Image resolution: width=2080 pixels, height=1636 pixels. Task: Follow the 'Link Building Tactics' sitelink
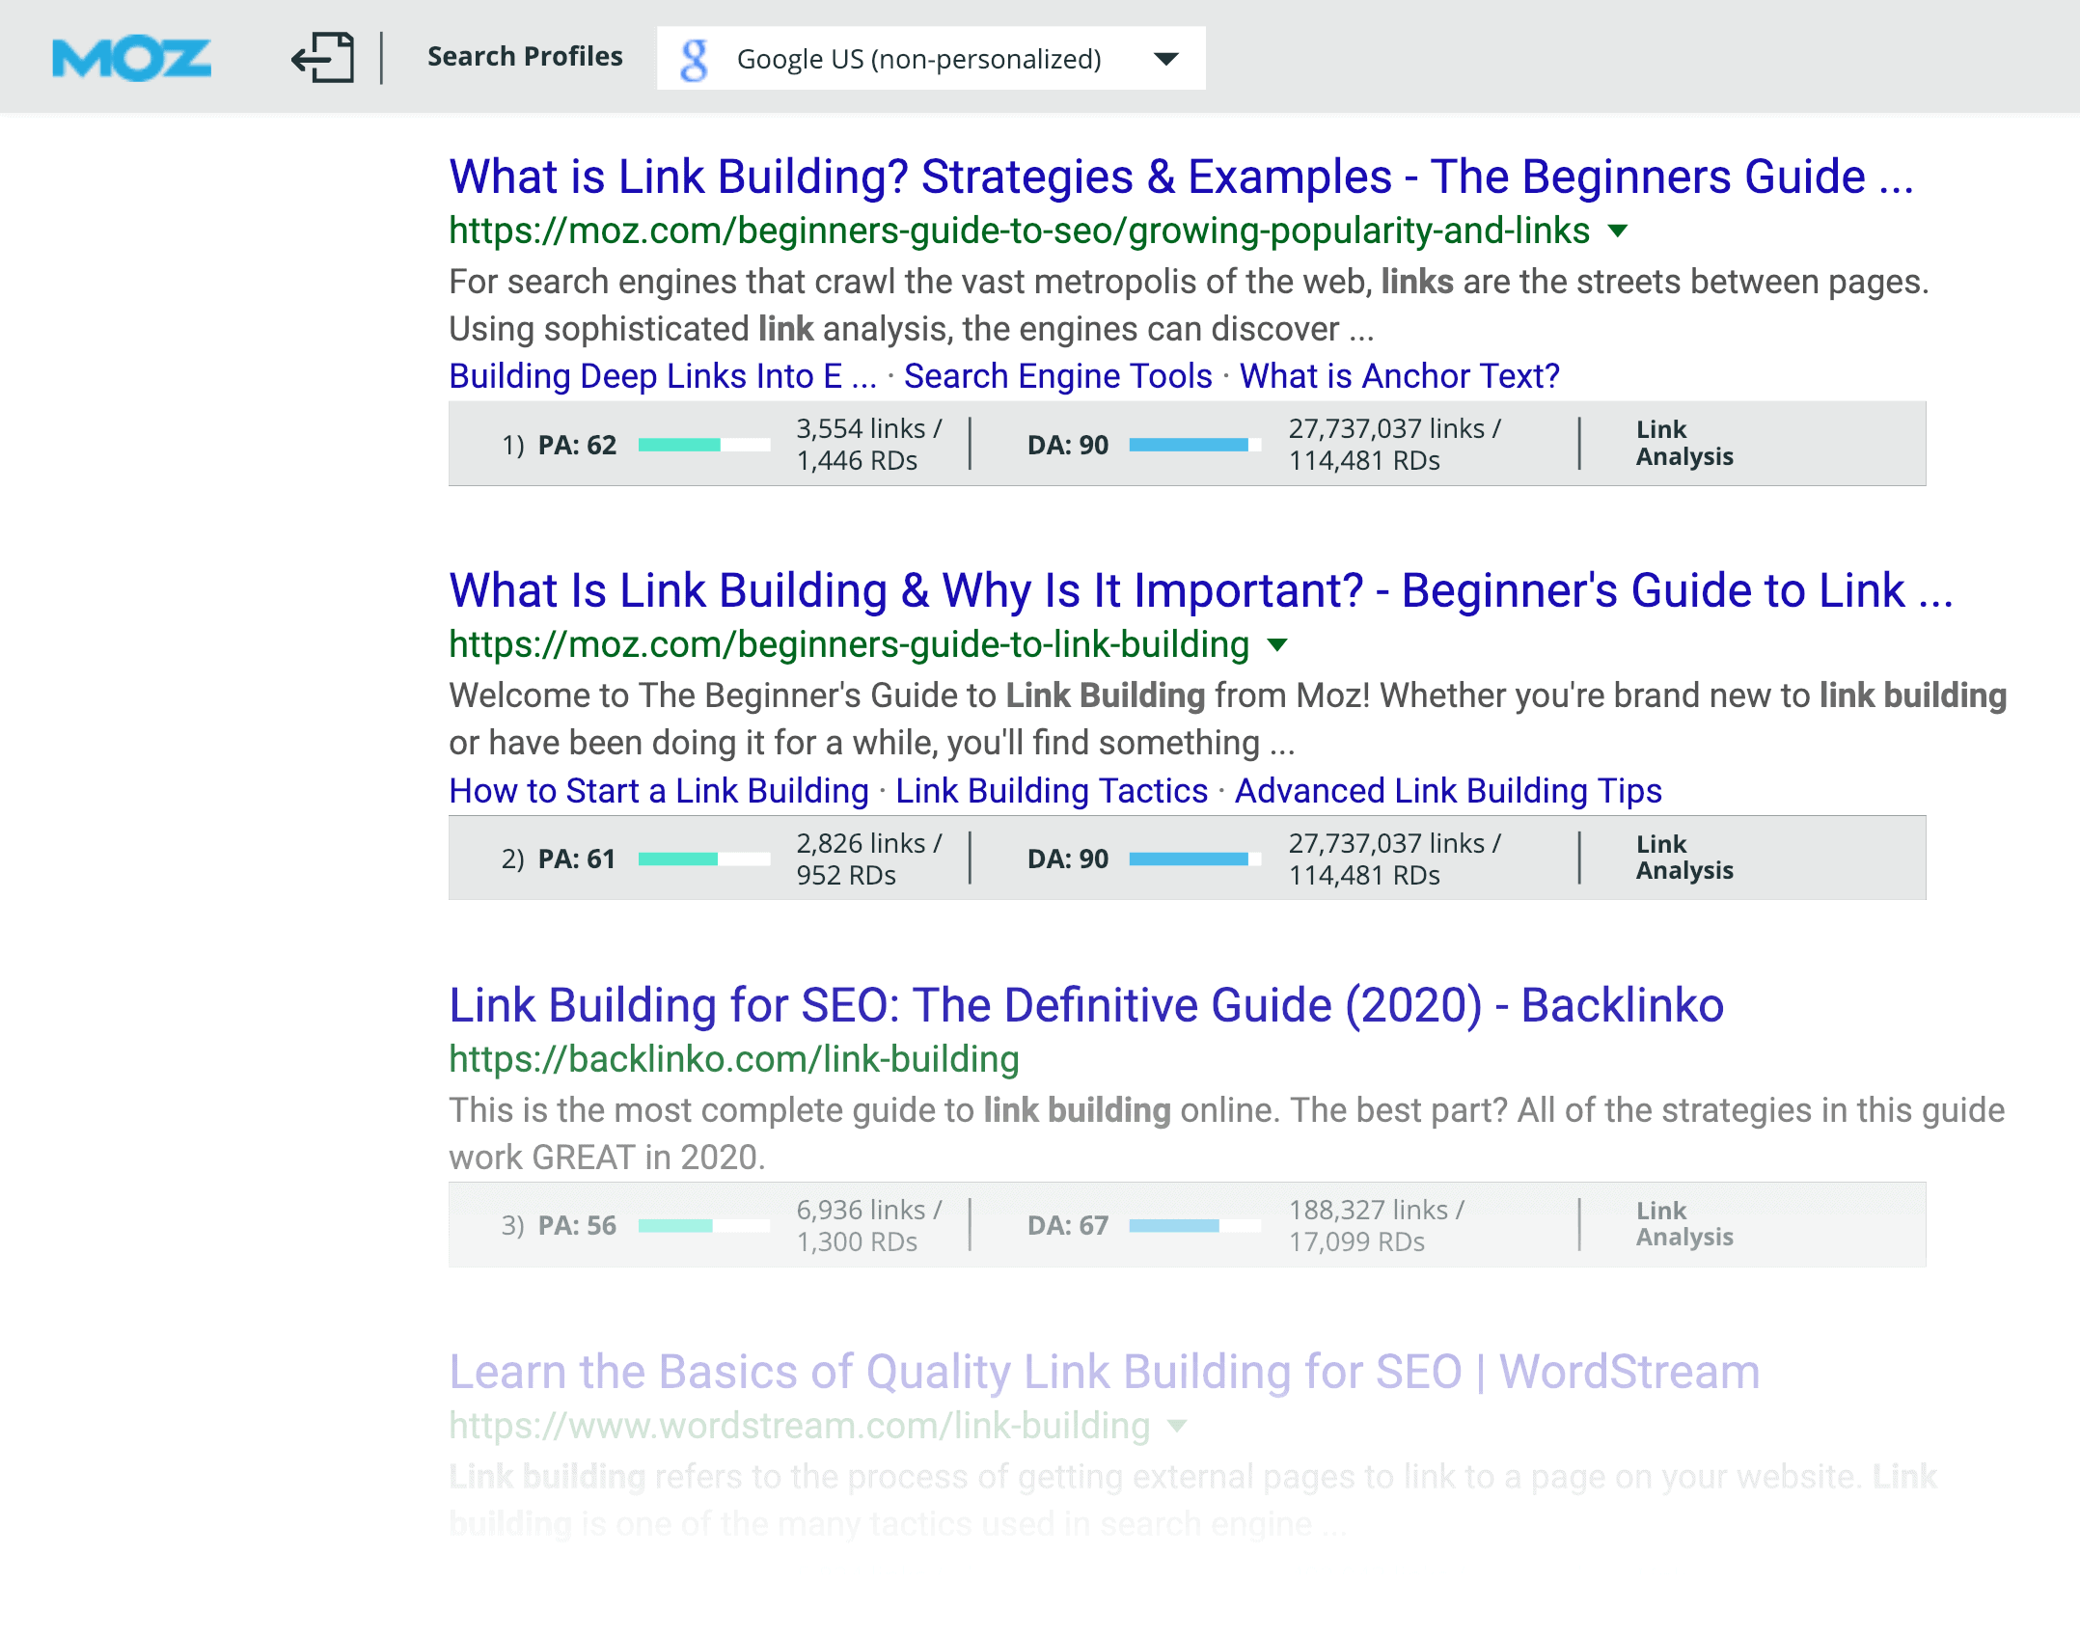click(x=1052, y=791)
